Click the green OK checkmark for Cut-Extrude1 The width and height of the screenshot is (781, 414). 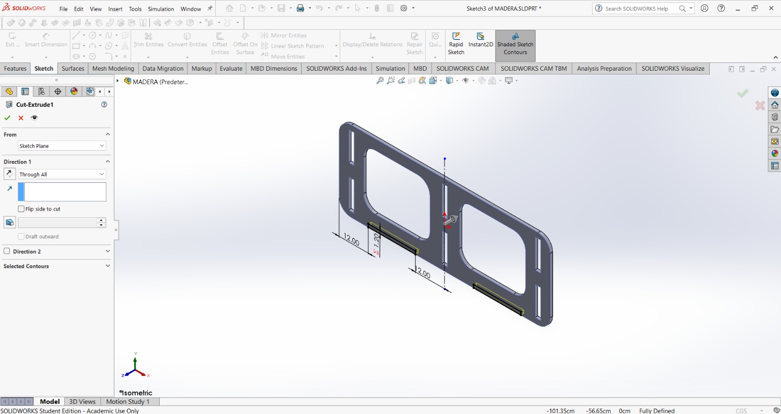[7, 118]
